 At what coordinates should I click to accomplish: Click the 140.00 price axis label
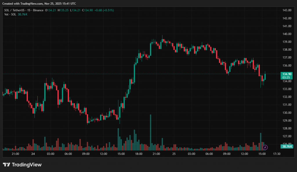287,34
